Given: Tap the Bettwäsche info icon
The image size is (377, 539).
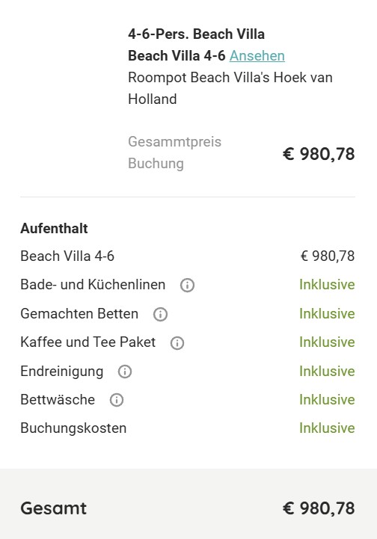Looking at the screenshot, I should coord(117,400).
